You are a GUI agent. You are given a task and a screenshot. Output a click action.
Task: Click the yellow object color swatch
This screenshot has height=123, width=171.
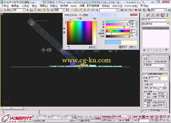pyautogui.click(x=168, y=20)
